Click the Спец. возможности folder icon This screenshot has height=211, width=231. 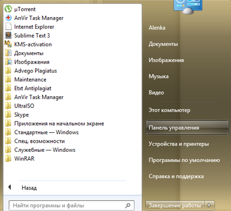click(x=8, y=141)
